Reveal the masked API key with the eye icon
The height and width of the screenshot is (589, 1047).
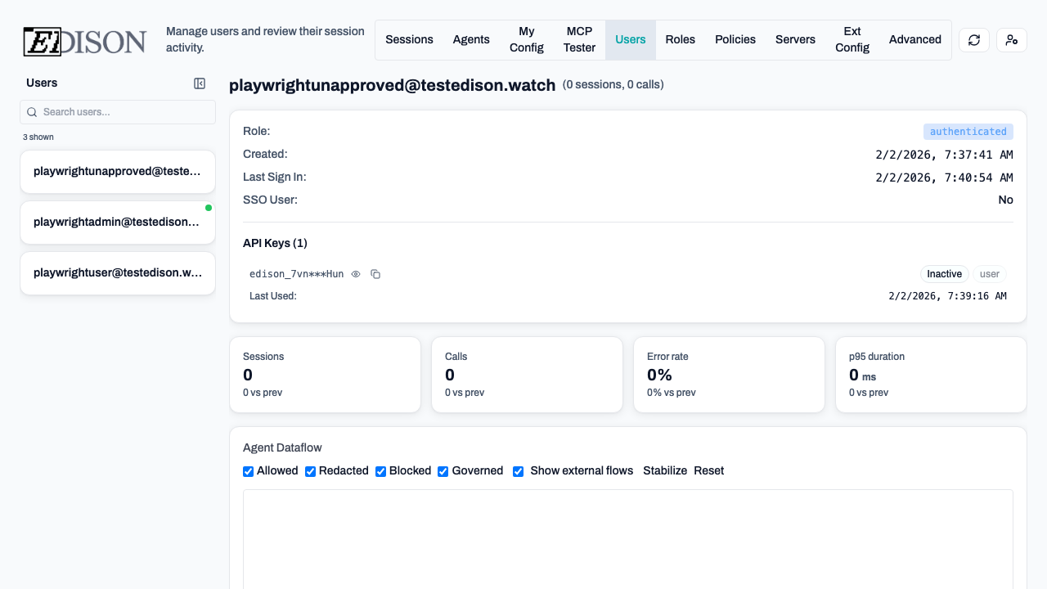point(355,274)
